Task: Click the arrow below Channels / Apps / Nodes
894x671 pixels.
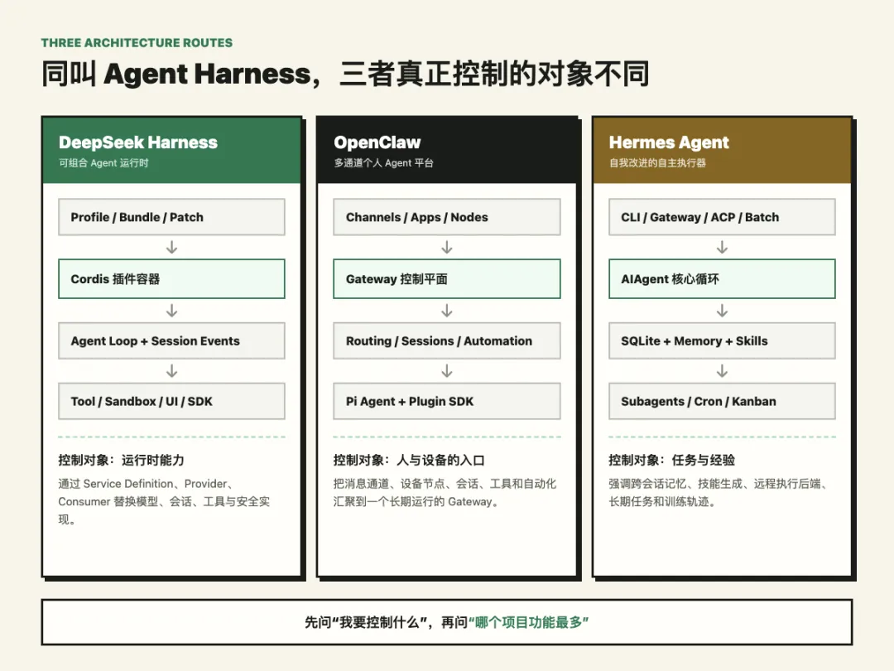Action: [x=447, y=248]
